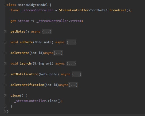The image size is (145, 116).
Task: Click 'async' keyword on setNotification line
Action: pos(65,74)
